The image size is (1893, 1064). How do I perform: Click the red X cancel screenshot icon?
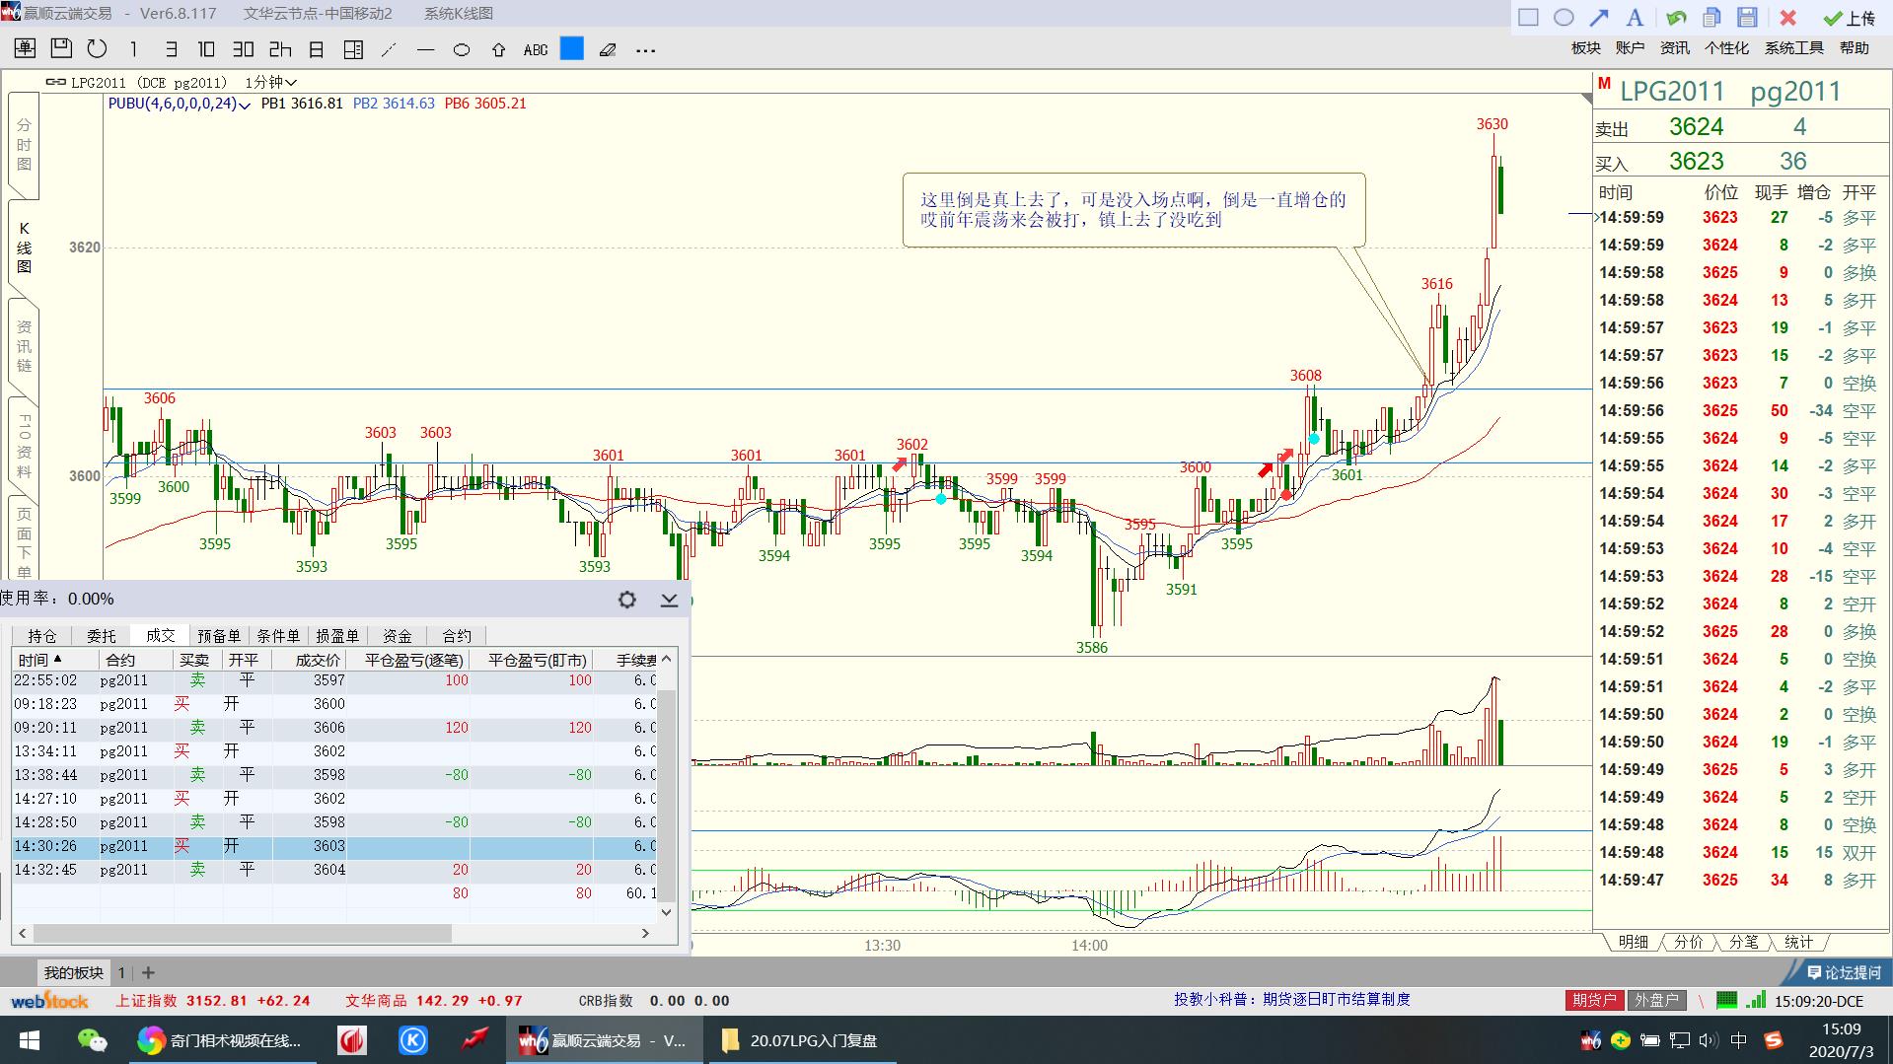1787,17
